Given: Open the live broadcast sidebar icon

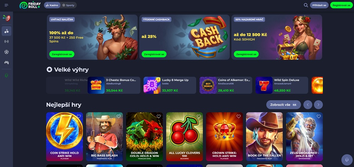Looking at the screenshot, I should [6, 41].
